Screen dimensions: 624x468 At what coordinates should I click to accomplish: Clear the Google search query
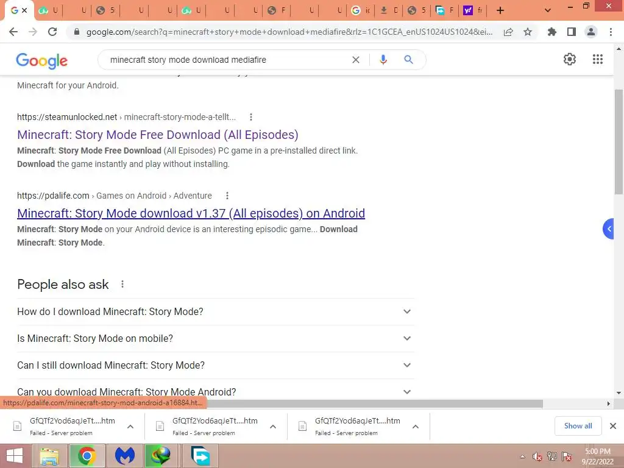point(356,60)
